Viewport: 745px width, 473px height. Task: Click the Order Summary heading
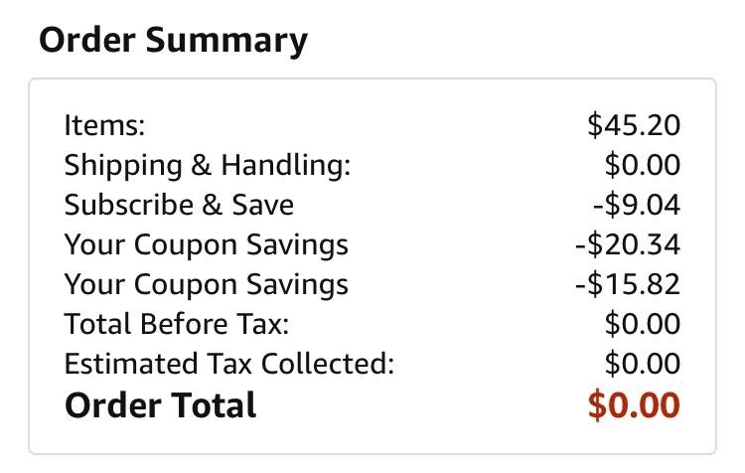(x=174, y=41)
